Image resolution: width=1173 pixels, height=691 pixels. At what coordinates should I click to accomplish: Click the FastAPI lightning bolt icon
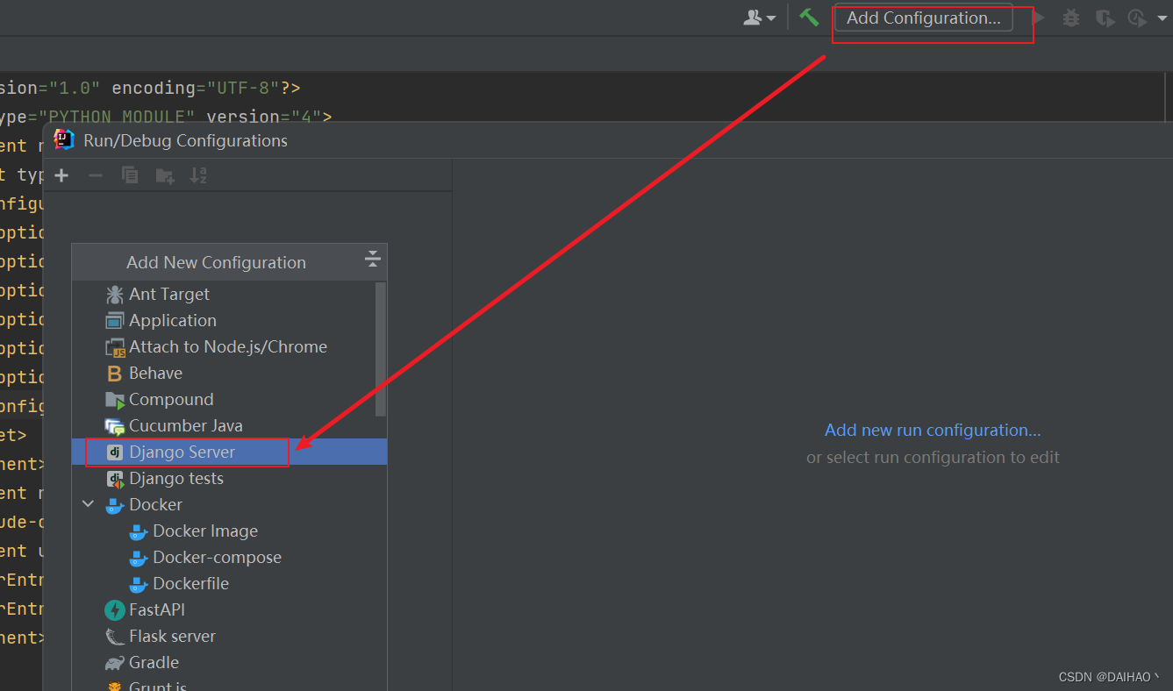coord(115,610)
